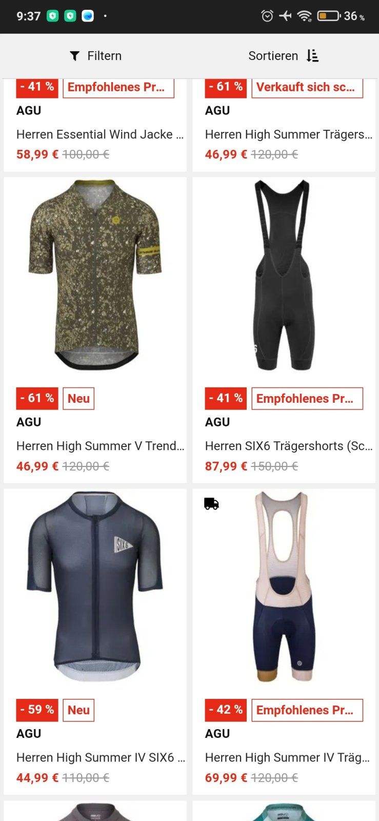
Task: Tap the delivery truck icon on bib shorts
Action: pyautogui.click(x=211, y=503)
